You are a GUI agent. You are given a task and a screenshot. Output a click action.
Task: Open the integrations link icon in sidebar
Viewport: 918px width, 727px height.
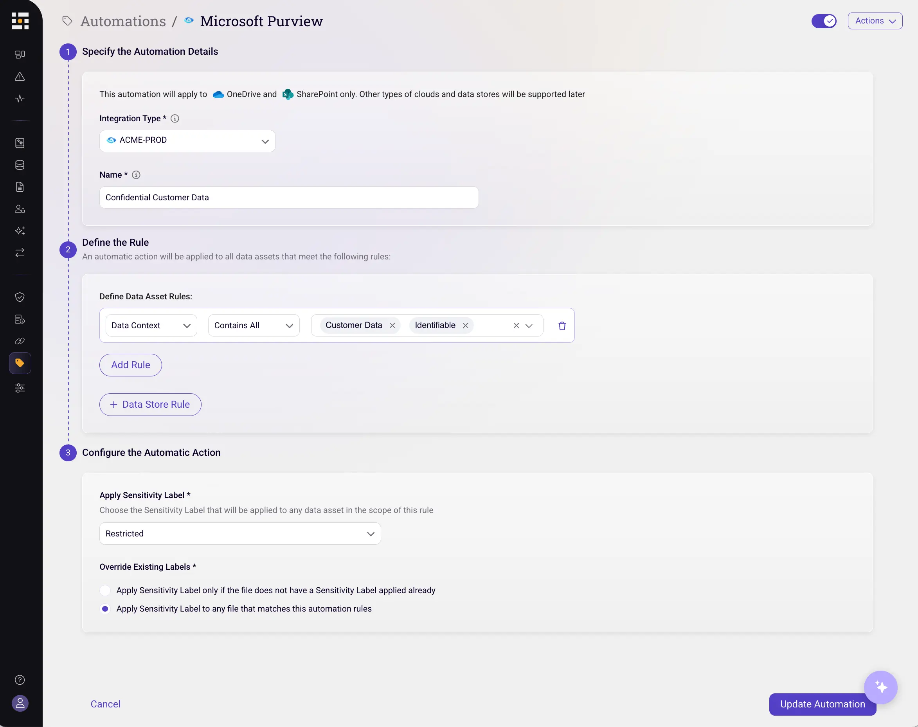(20, 341)
